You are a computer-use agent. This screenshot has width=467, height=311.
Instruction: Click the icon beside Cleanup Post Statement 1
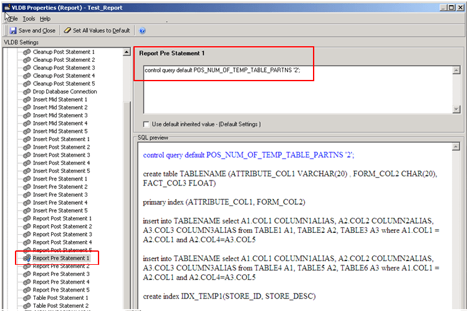pos(27,52)
